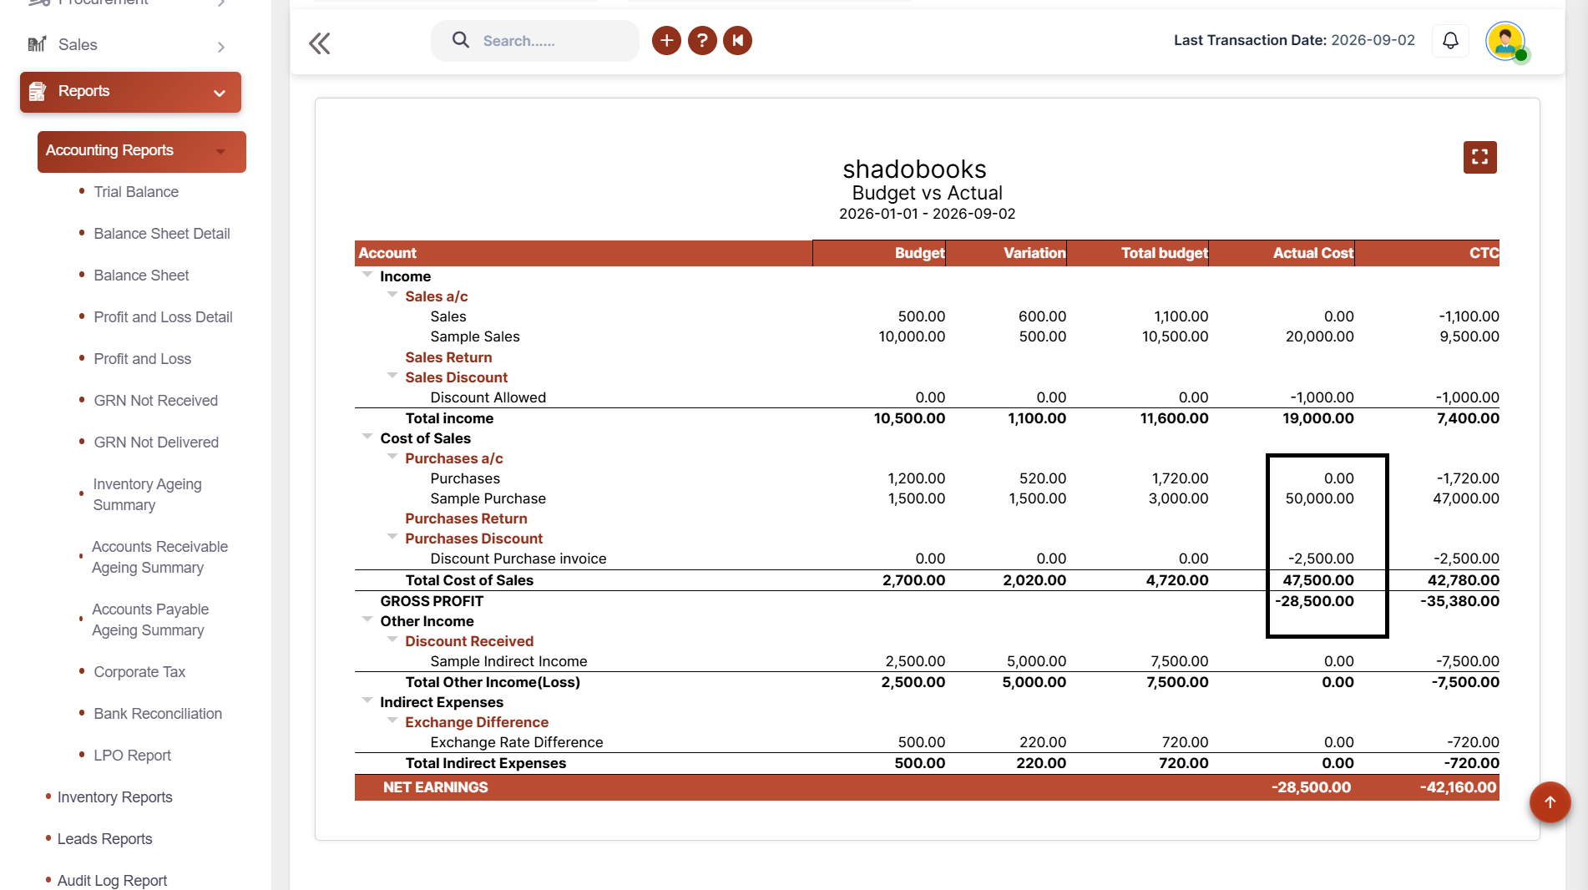Select the Sales Return account
This screenshot has width=1588, height=890.
point(448,357)
